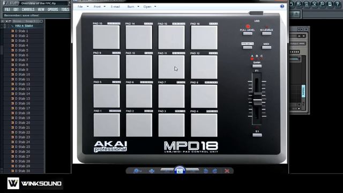
Task: Click the D Stab 15 sample icon
Action: [12, 99]
